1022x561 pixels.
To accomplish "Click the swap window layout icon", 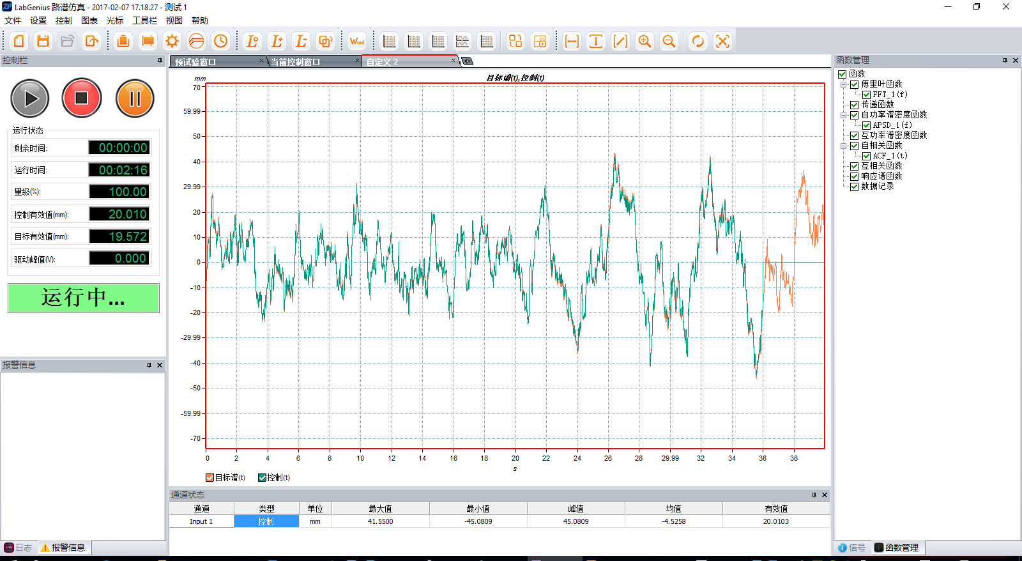I will pos(515,42).
